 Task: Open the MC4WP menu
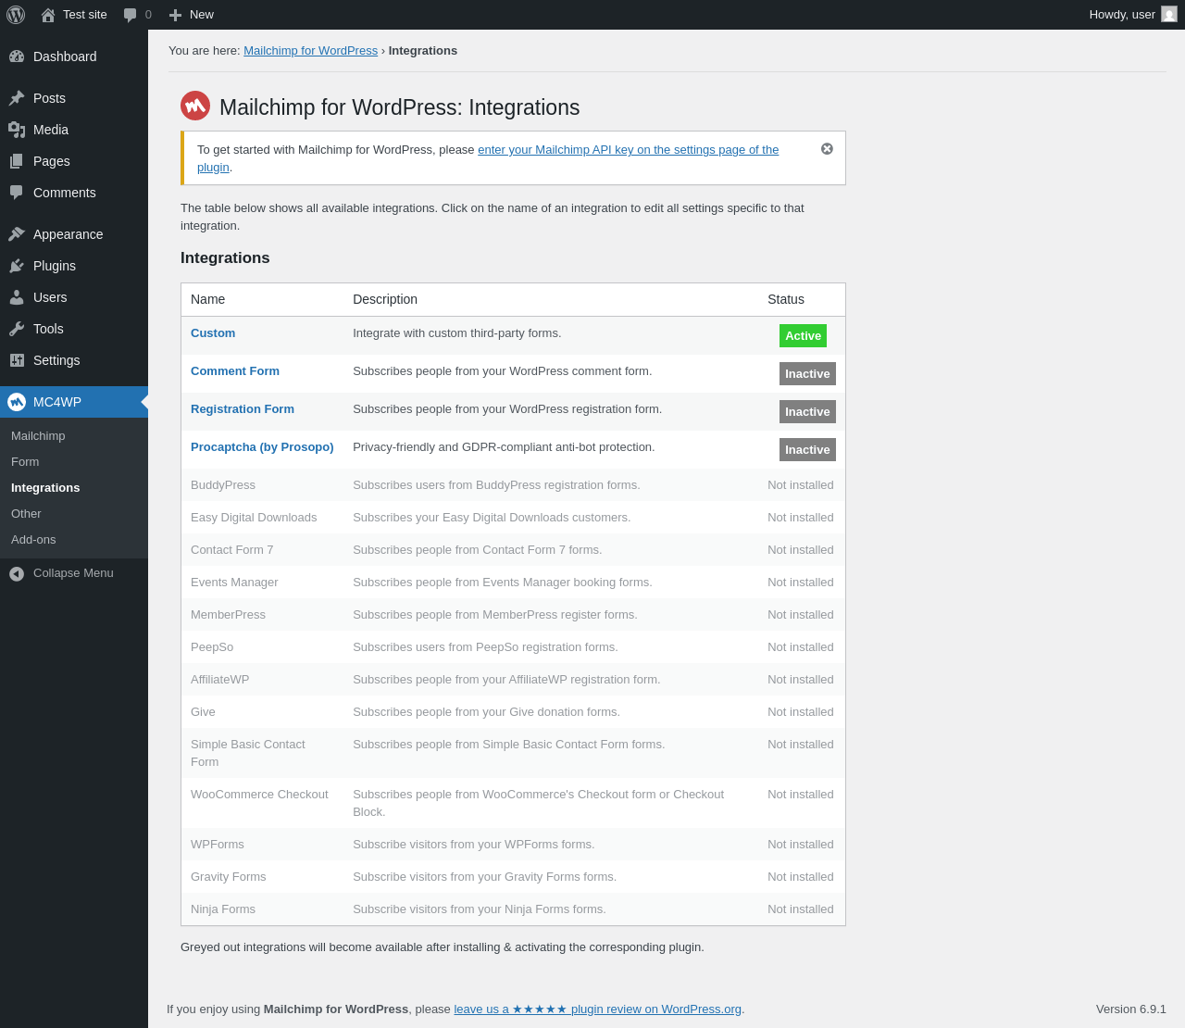tap(57, 402)
